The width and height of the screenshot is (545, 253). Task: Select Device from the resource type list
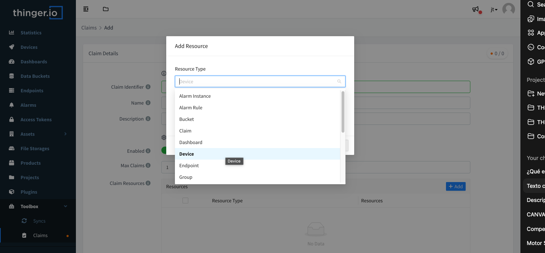[186, 154]
